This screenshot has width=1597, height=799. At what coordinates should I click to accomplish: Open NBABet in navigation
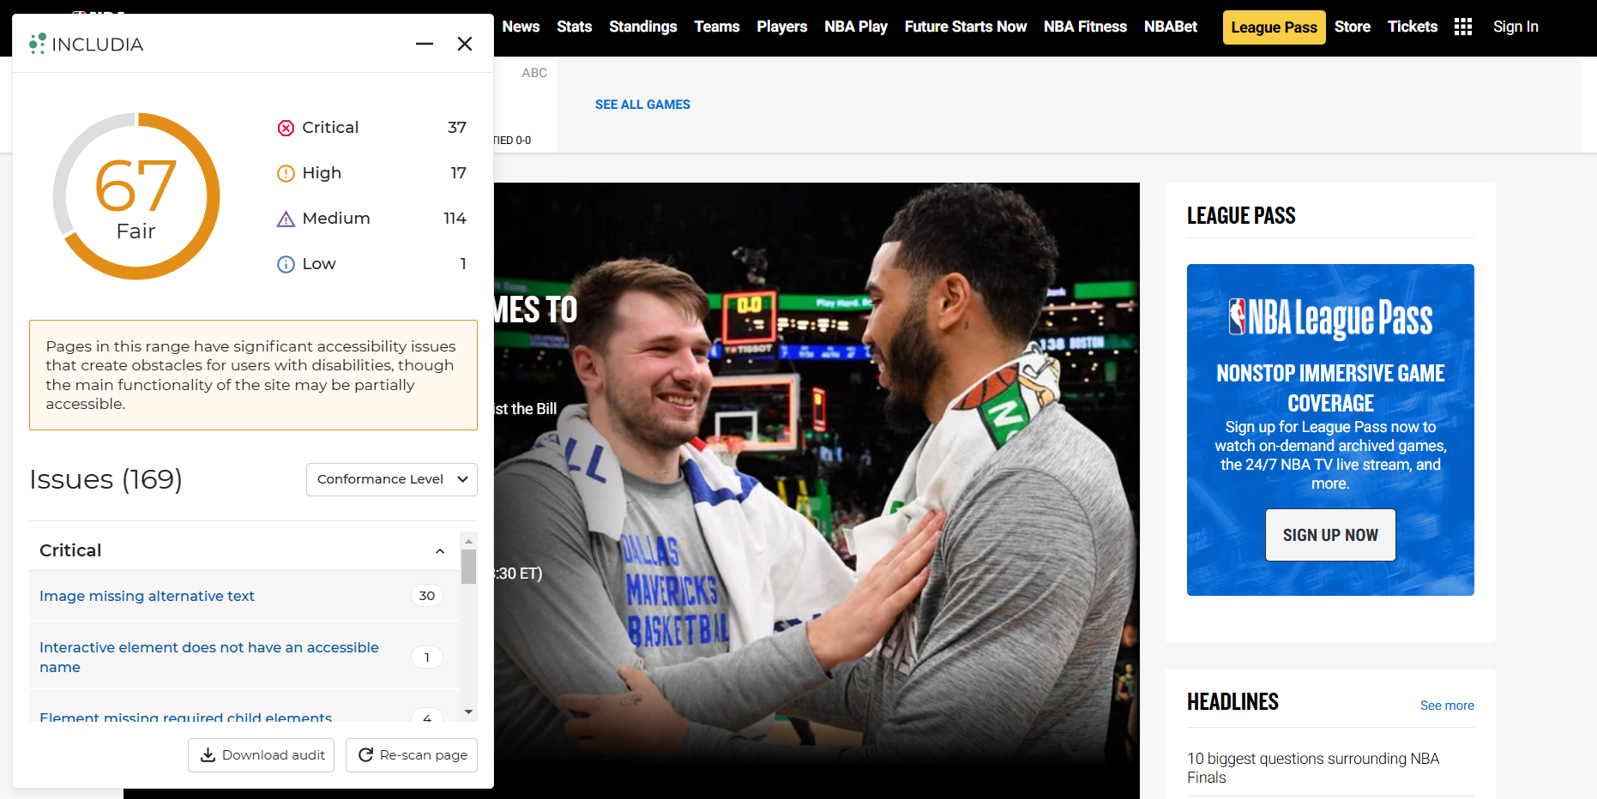[1171, 27]
